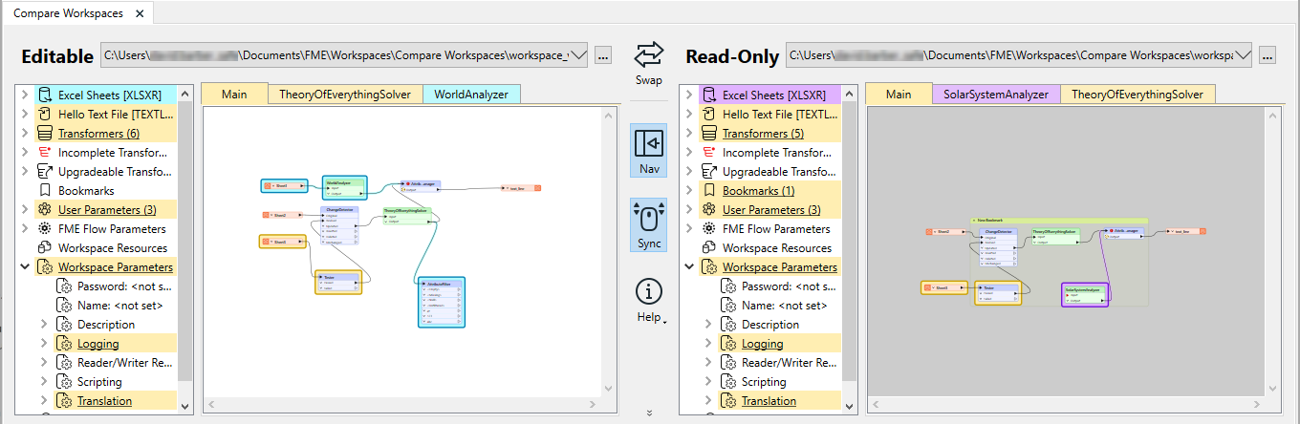The width and height of the screenshot is (1300, 424).
Task: Browse for Editable workspace with ellipsis button
Action: click(603, 56)
